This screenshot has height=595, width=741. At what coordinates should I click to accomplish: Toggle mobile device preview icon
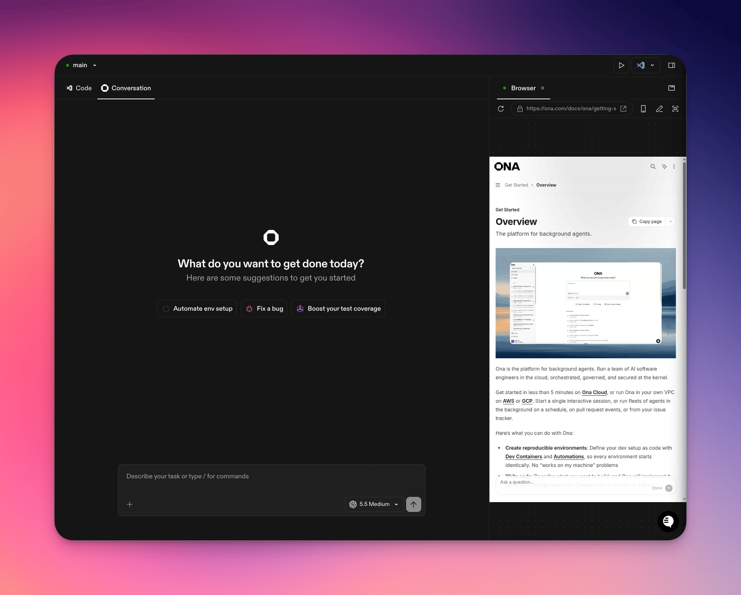(x=643, y=109)
